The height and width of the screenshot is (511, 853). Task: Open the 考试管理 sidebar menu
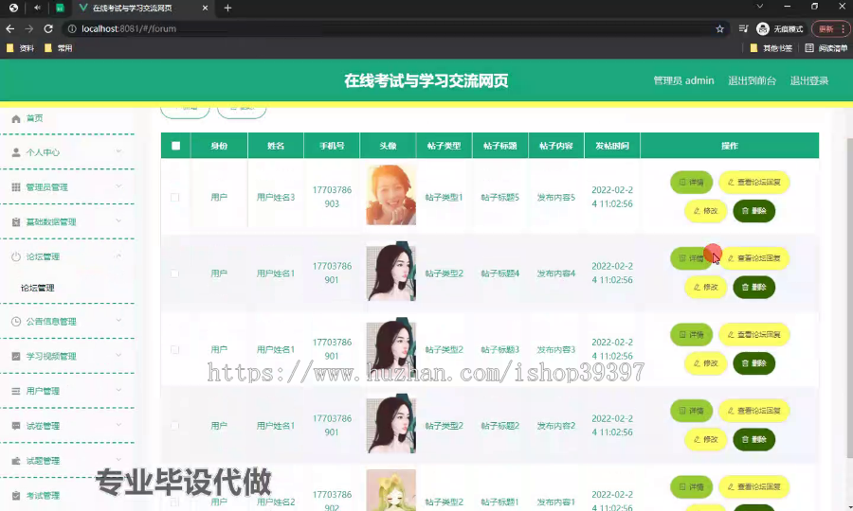click(x=67, y=495)
